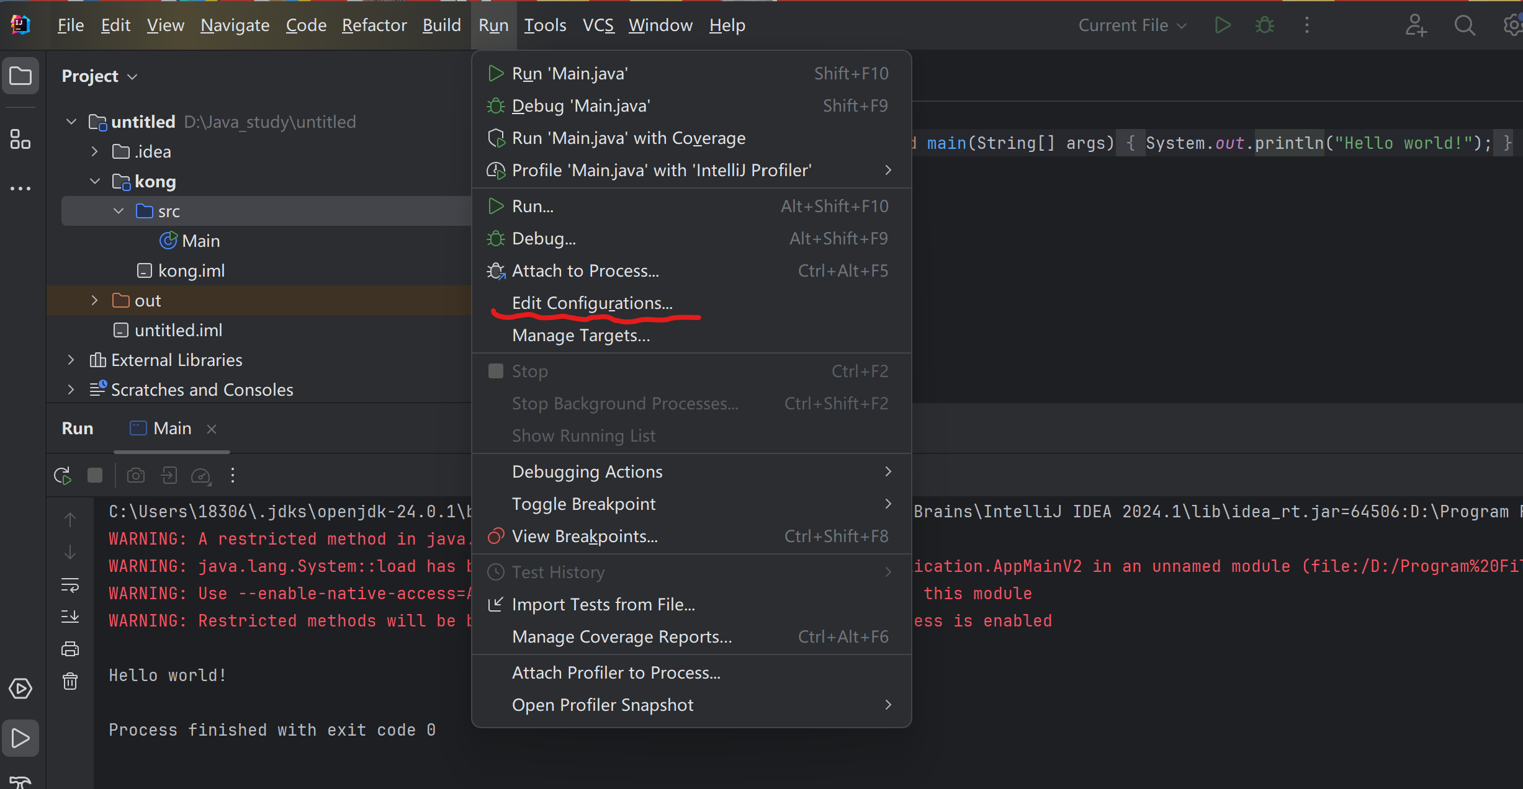Screen dimensions: 1523x789
Task: Click the Debug bug icon in toolbar
Action: click(x=1265, y=25)
